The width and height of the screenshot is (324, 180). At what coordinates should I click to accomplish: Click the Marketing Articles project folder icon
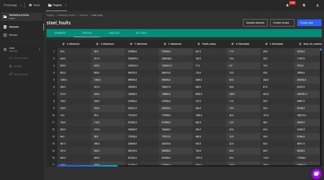[x=5, y=16]
